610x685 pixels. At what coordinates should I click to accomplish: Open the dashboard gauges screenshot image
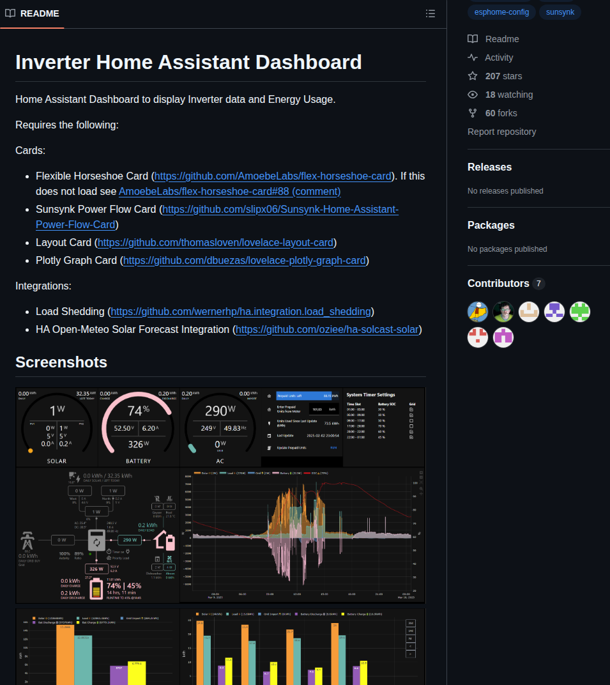220,495
